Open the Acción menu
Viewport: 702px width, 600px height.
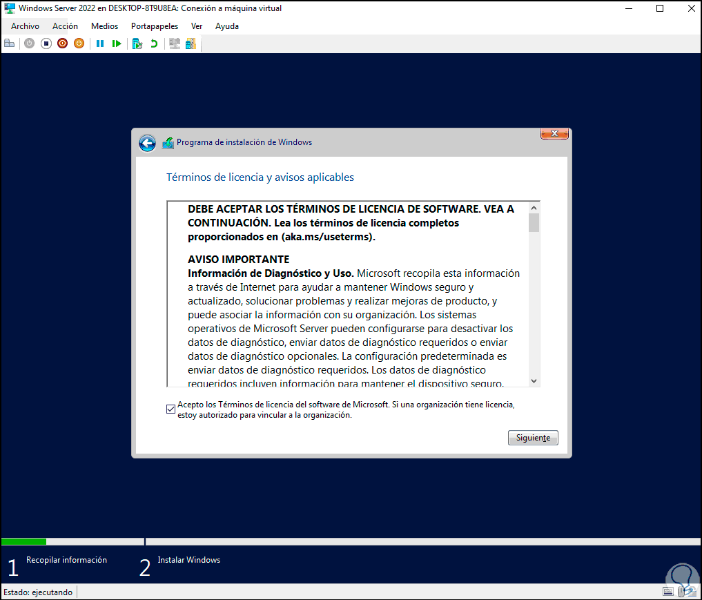tap(65, 26)
